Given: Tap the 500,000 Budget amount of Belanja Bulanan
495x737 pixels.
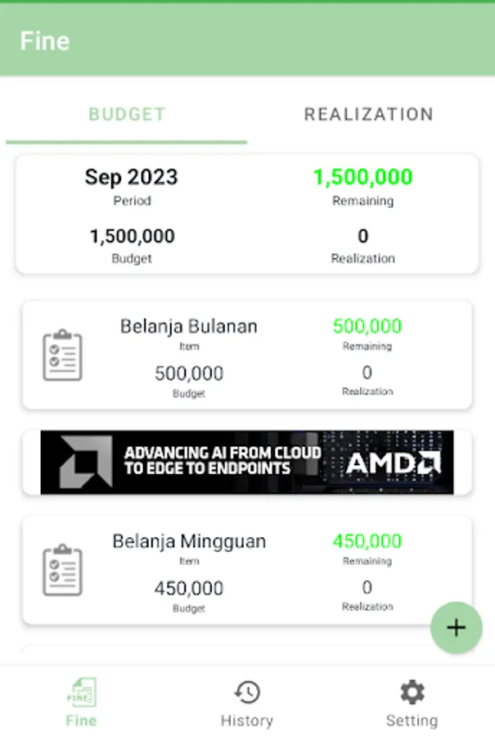Looking at the screenshot, I should pos(189,373).
